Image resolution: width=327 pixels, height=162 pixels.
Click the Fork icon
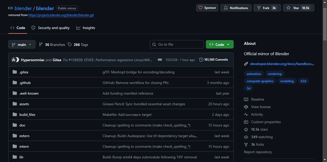259,8
